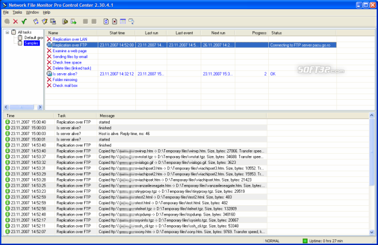Select the Delete files (linked task) row
Image resolution: width=378 pixels, height=245 pixels.
tap(72, 68)
